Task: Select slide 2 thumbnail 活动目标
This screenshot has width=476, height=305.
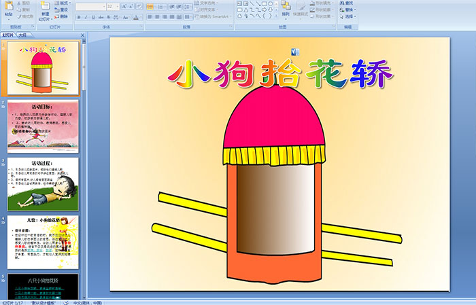Action: pos(43,126)
